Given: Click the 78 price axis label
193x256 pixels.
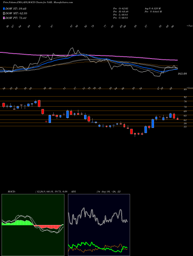Looking at the screenshot, I should tap(185, 102).
